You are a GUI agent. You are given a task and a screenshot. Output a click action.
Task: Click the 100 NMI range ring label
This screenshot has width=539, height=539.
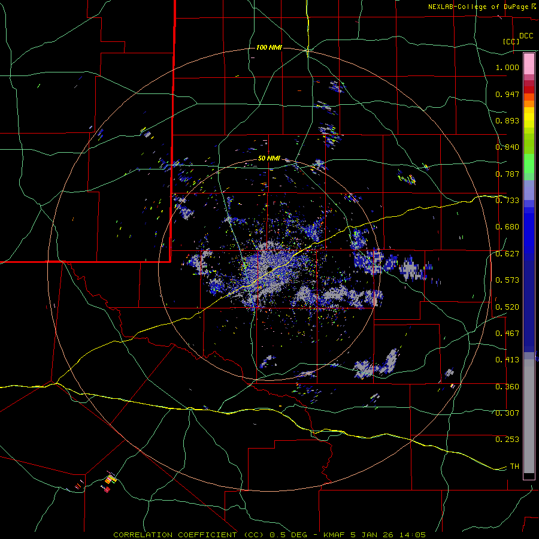tap(269, 47)
